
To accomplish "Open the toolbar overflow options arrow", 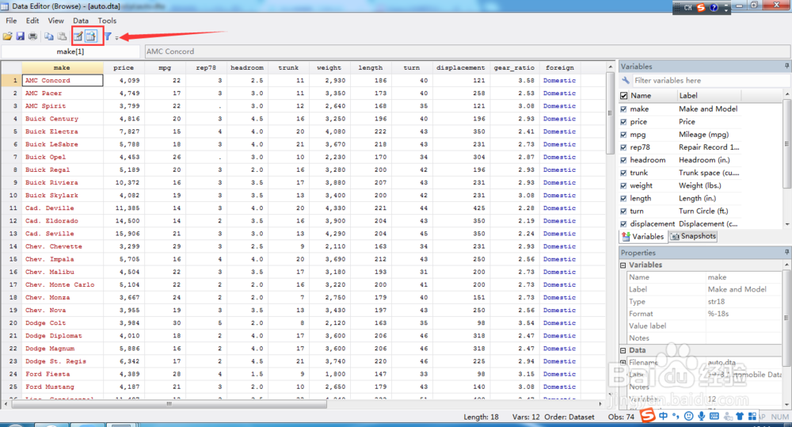I will (116, 37).
